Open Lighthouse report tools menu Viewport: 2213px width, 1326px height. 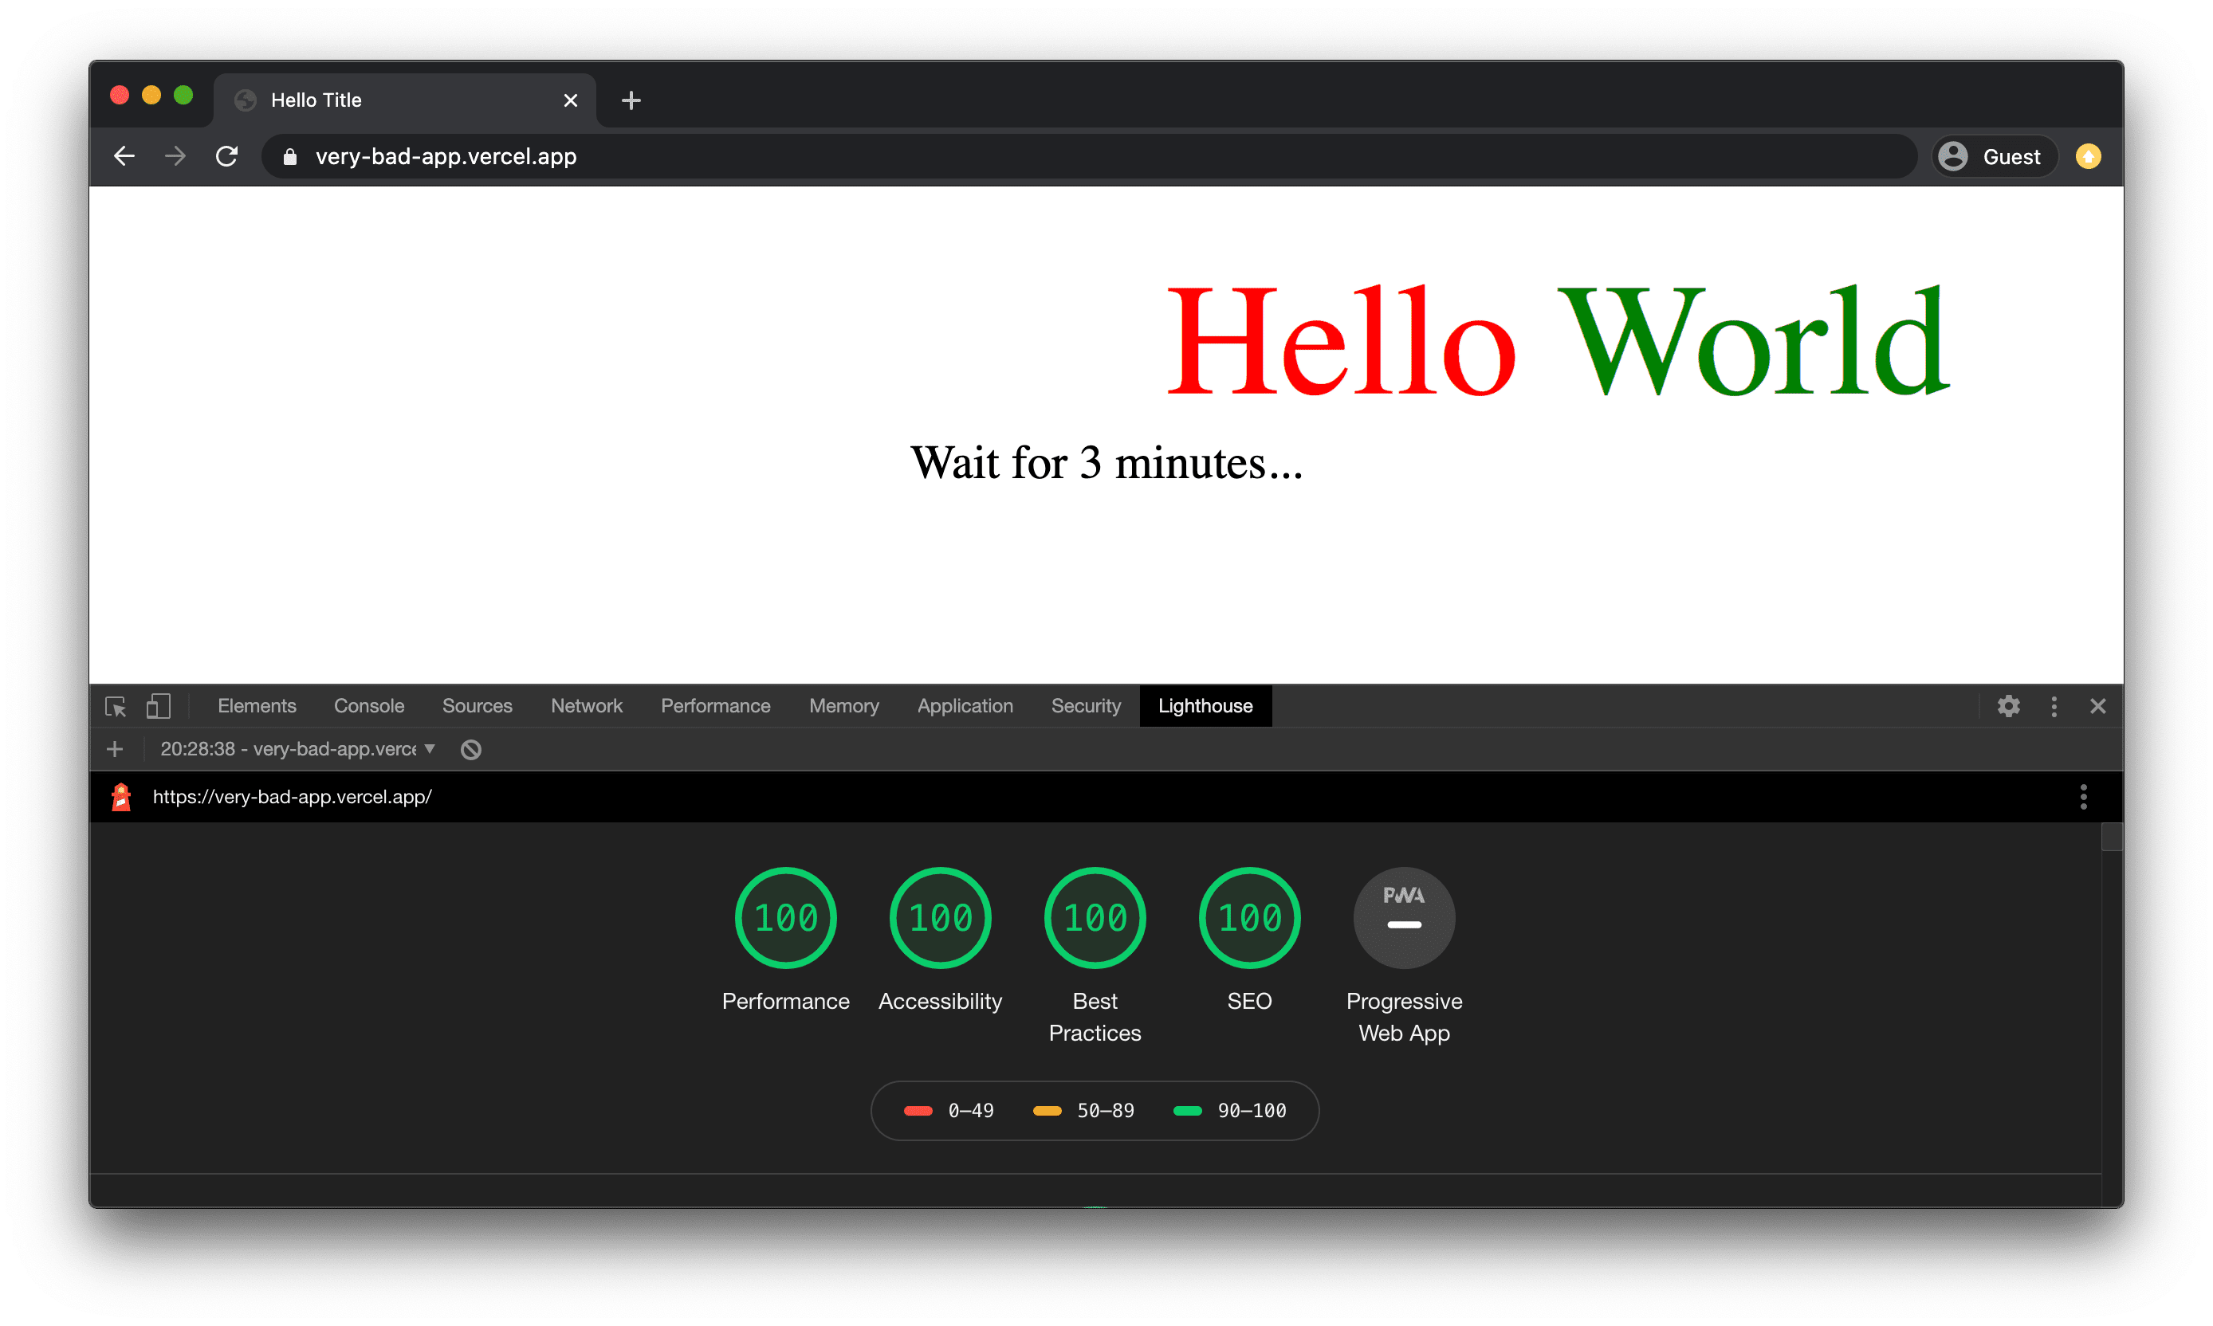click(x=2083, y=797)
